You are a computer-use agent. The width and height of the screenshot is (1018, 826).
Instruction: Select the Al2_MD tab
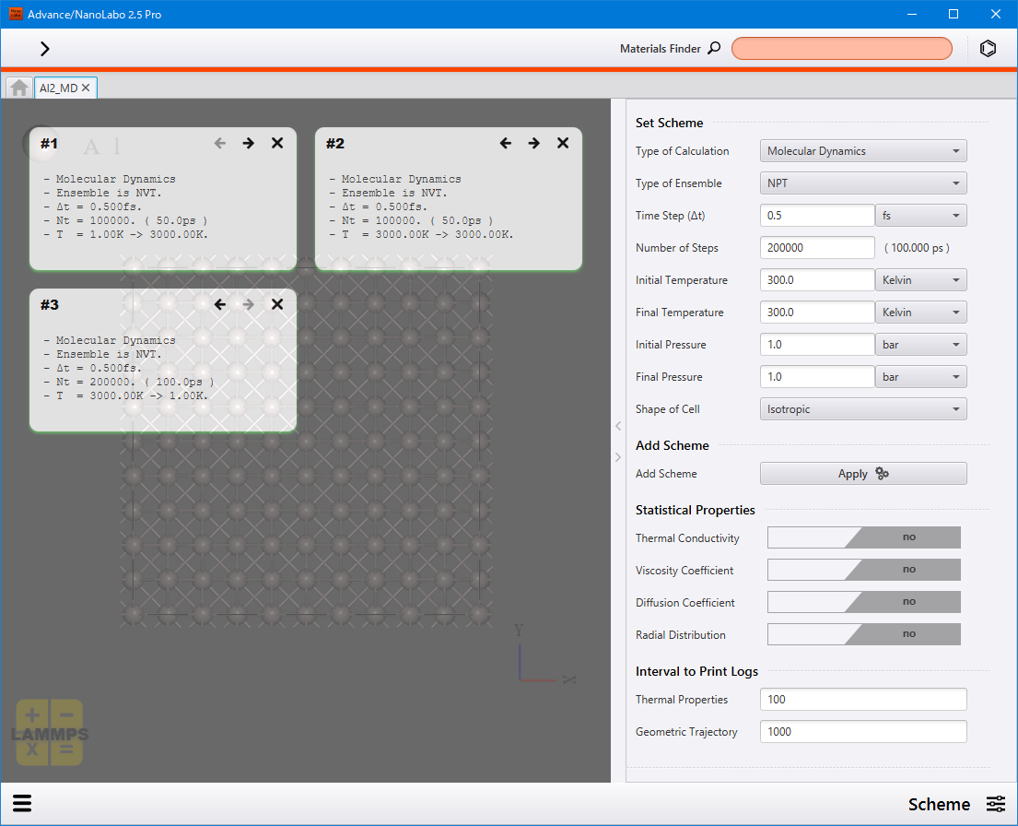[x=58, y=88]
